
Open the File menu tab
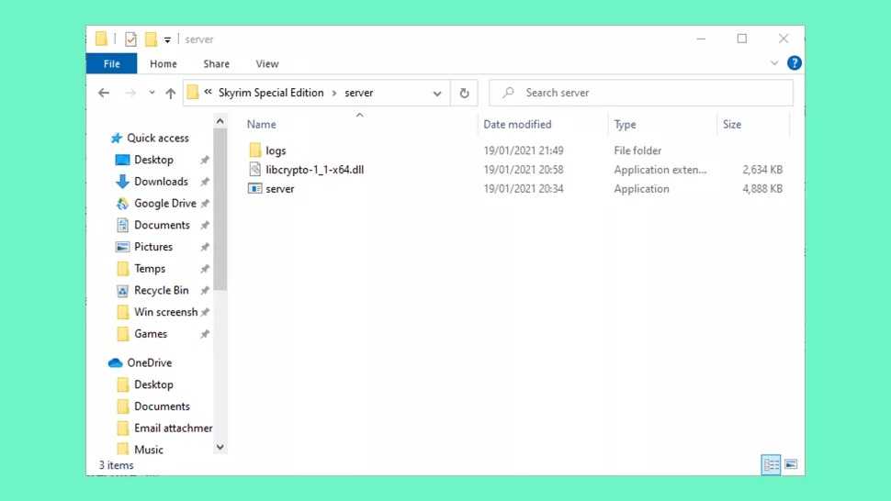pyautogui.click(x=111, y=63)
